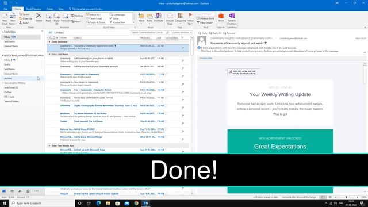Switch to the Send / Receive tab
This screenshot has height=207, width=368.
(33, 9)
